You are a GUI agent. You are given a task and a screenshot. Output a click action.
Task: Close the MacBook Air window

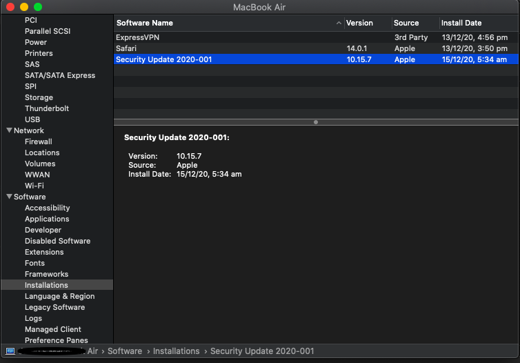tap(10, 7)
